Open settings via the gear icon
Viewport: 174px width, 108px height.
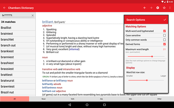pos(158,8)
